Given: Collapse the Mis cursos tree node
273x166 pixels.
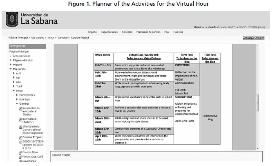Looking at the screenshot, I should coord(11,69).
